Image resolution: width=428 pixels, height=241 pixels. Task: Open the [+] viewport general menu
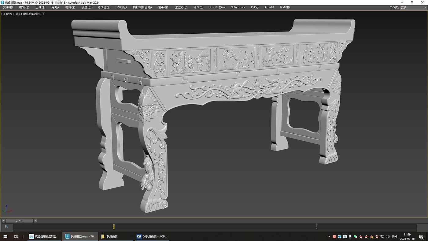[x=3, y=14]
